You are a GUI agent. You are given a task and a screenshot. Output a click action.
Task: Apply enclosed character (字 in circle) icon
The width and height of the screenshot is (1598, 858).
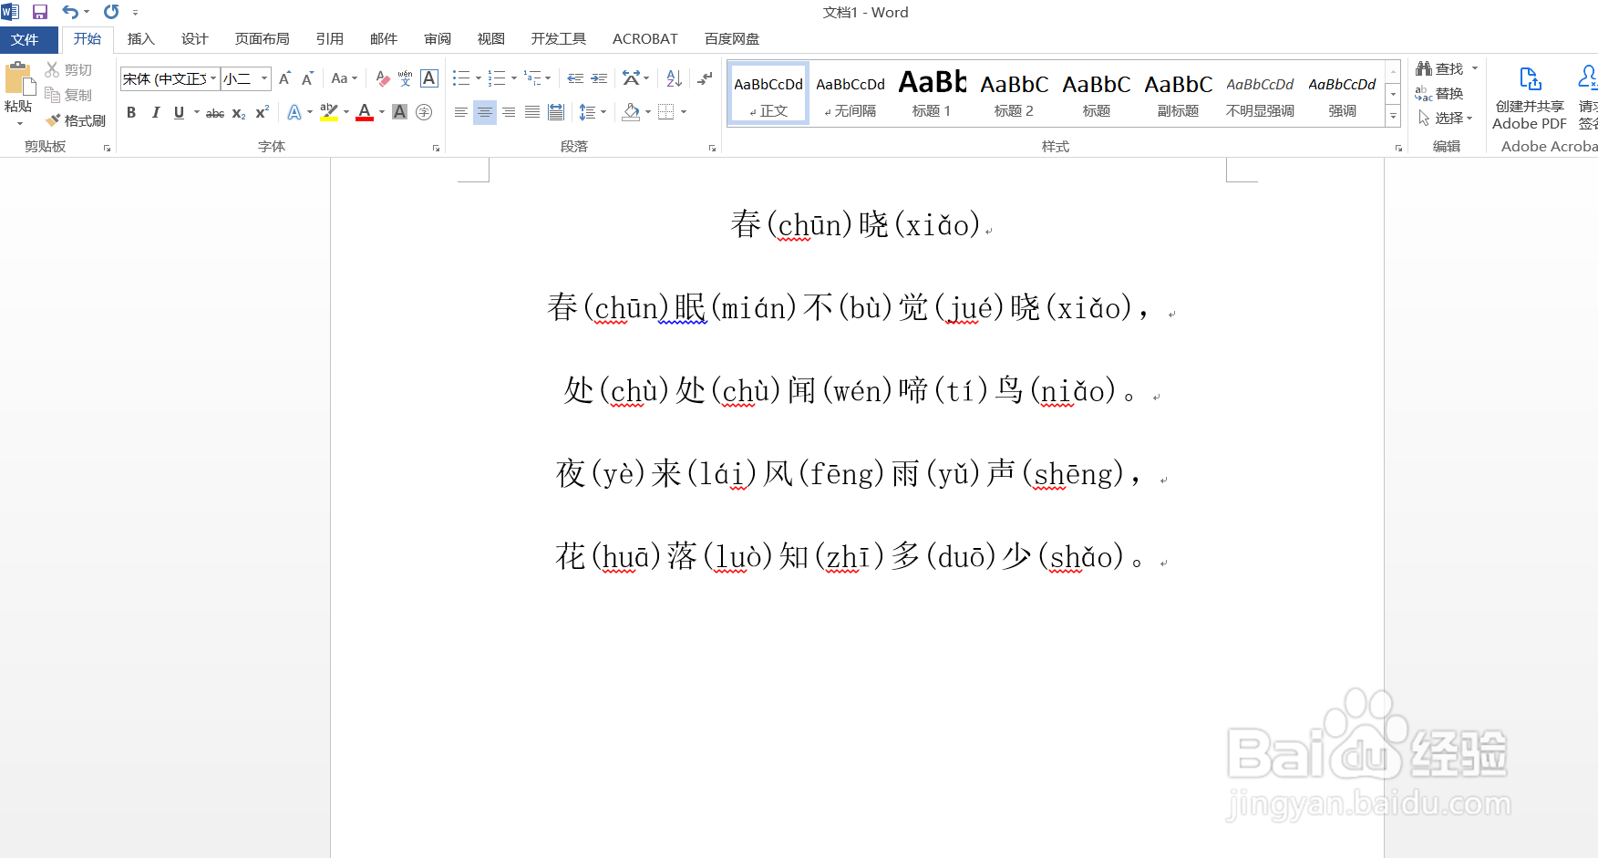tap(424, 112)
